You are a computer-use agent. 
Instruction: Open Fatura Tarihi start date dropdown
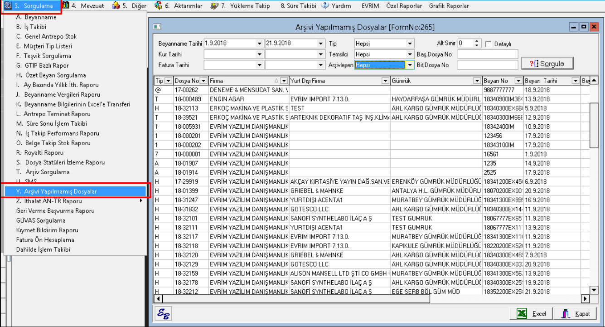260,65
